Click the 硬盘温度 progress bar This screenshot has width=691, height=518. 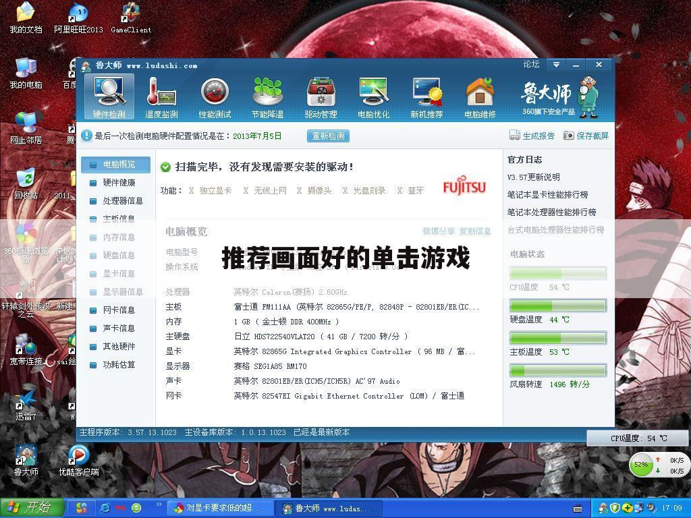pos(558,306)
